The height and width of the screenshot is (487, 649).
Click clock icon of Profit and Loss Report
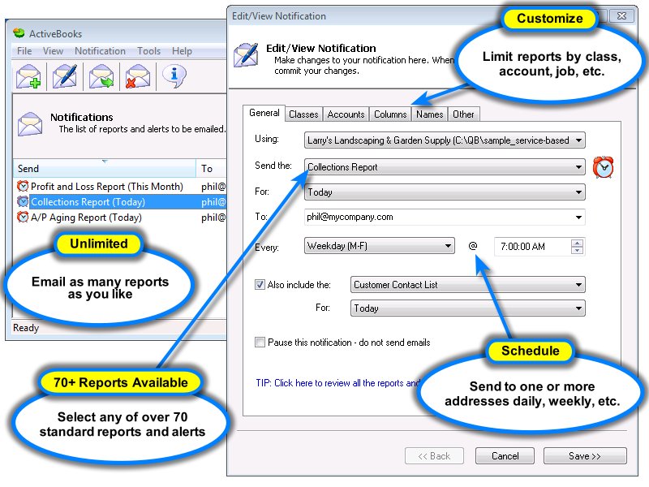pyautogui.click(x=23, y=187)
